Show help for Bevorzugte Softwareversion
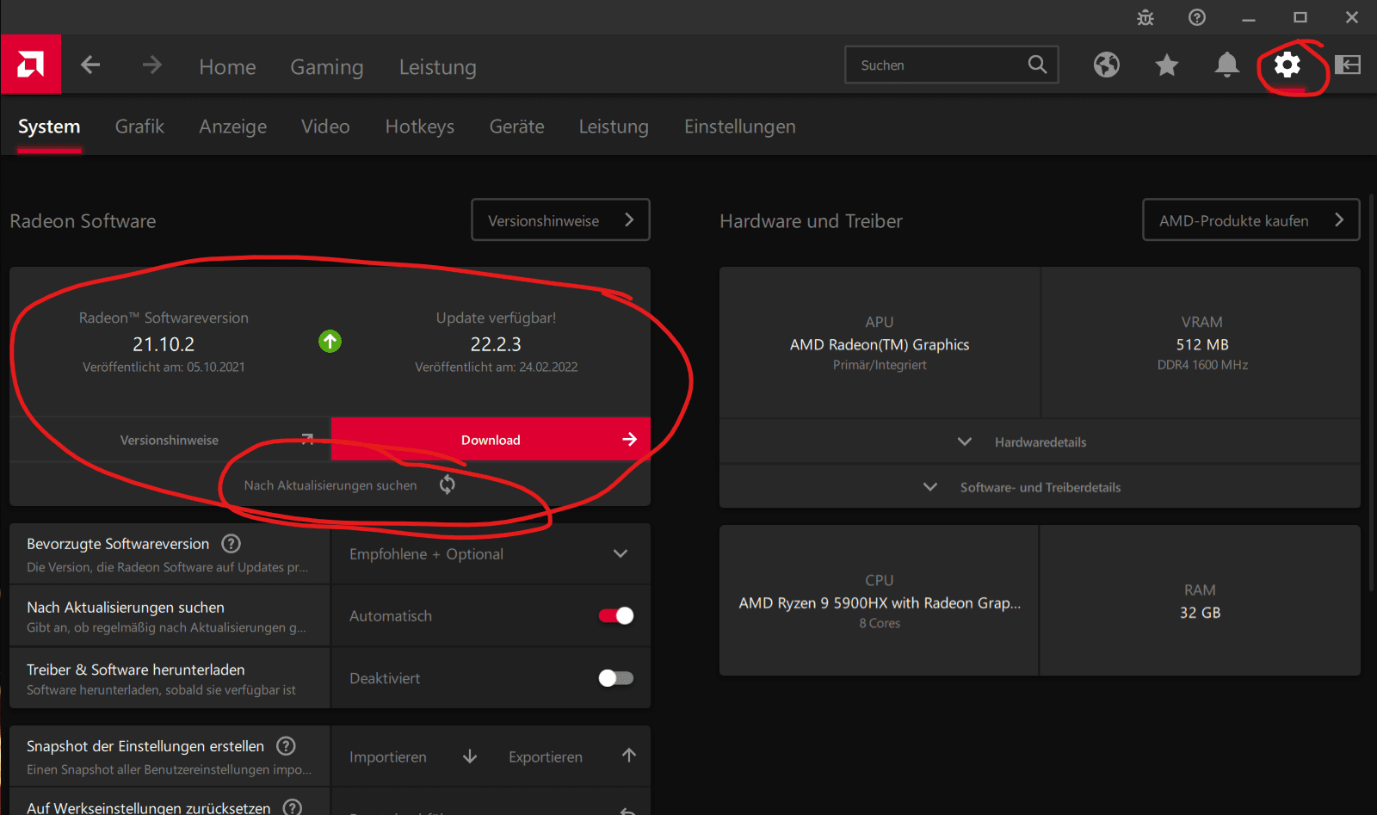This screenshot has height=815, width=1377. click(231, 544)
